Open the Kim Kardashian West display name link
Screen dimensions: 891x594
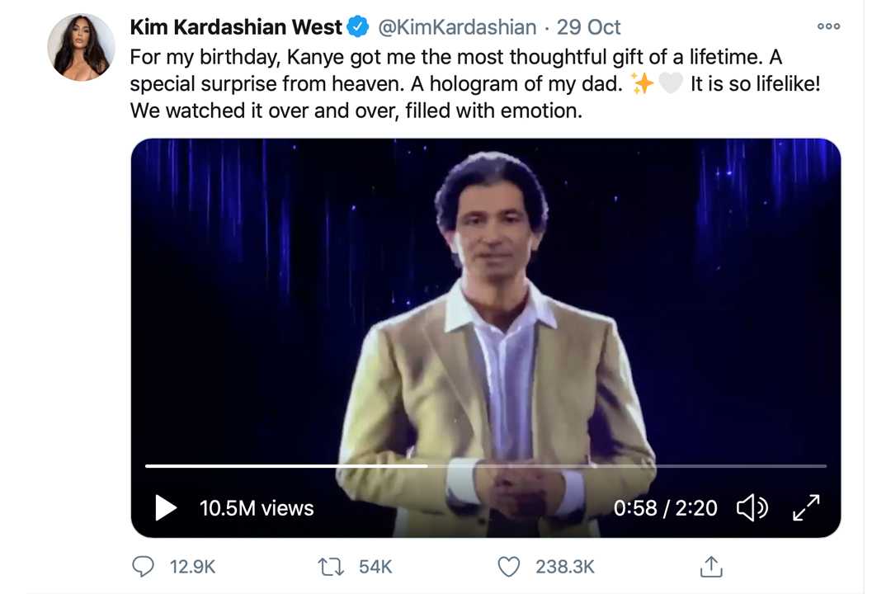[236, 27]
